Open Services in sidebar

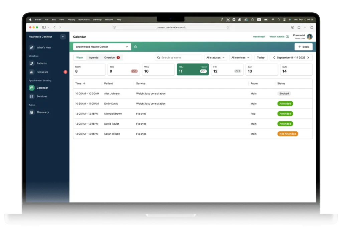(x=42, y=96)
